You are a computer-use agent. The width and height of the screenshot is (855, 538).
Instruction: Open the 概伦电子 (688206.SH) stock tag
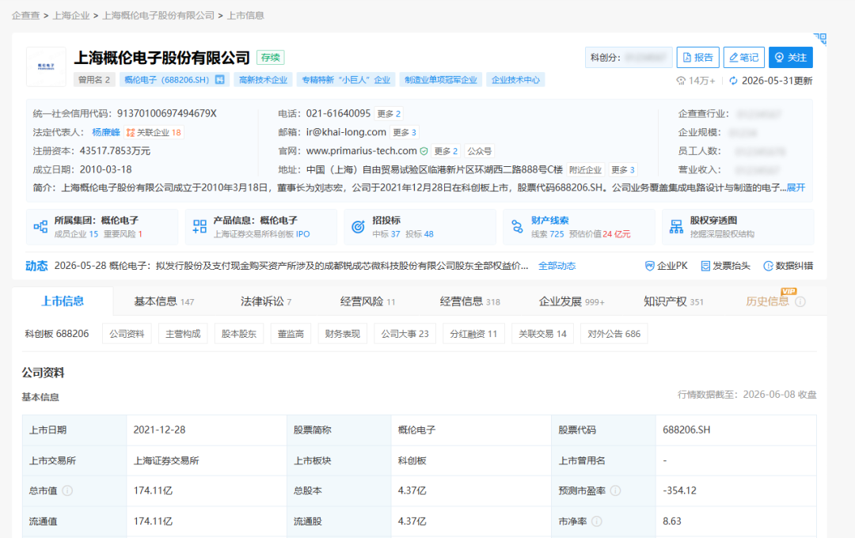click(x=174, y=80)
